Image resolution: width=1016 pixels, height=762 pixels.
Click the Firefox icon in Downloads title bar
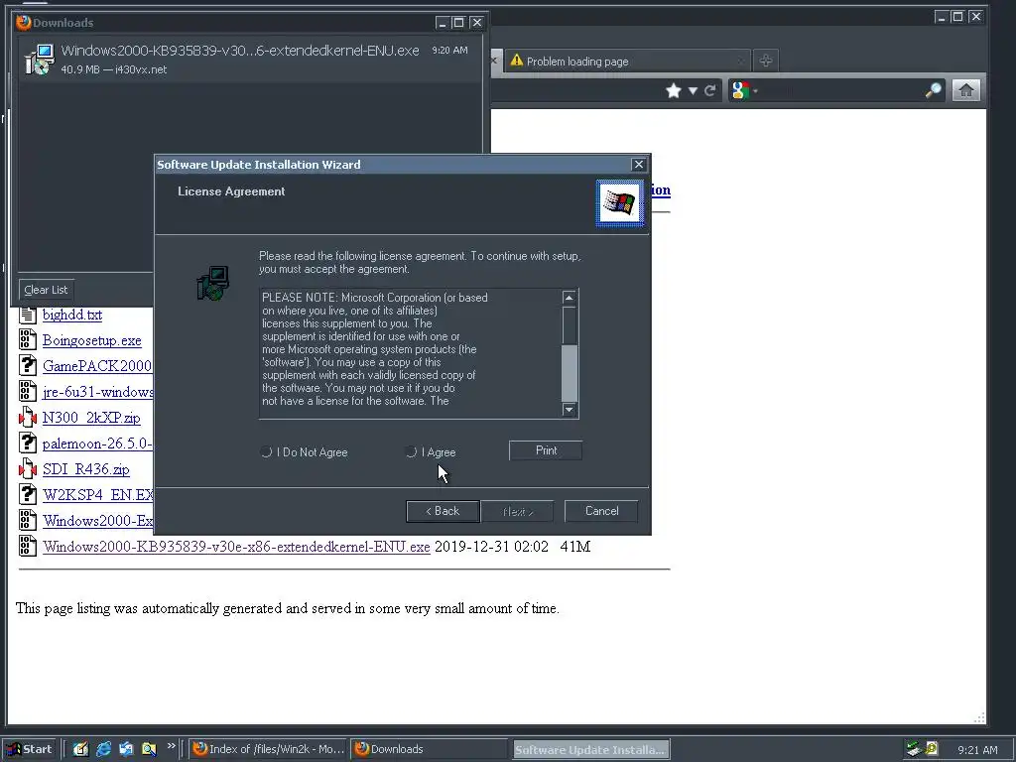point(24,22)
